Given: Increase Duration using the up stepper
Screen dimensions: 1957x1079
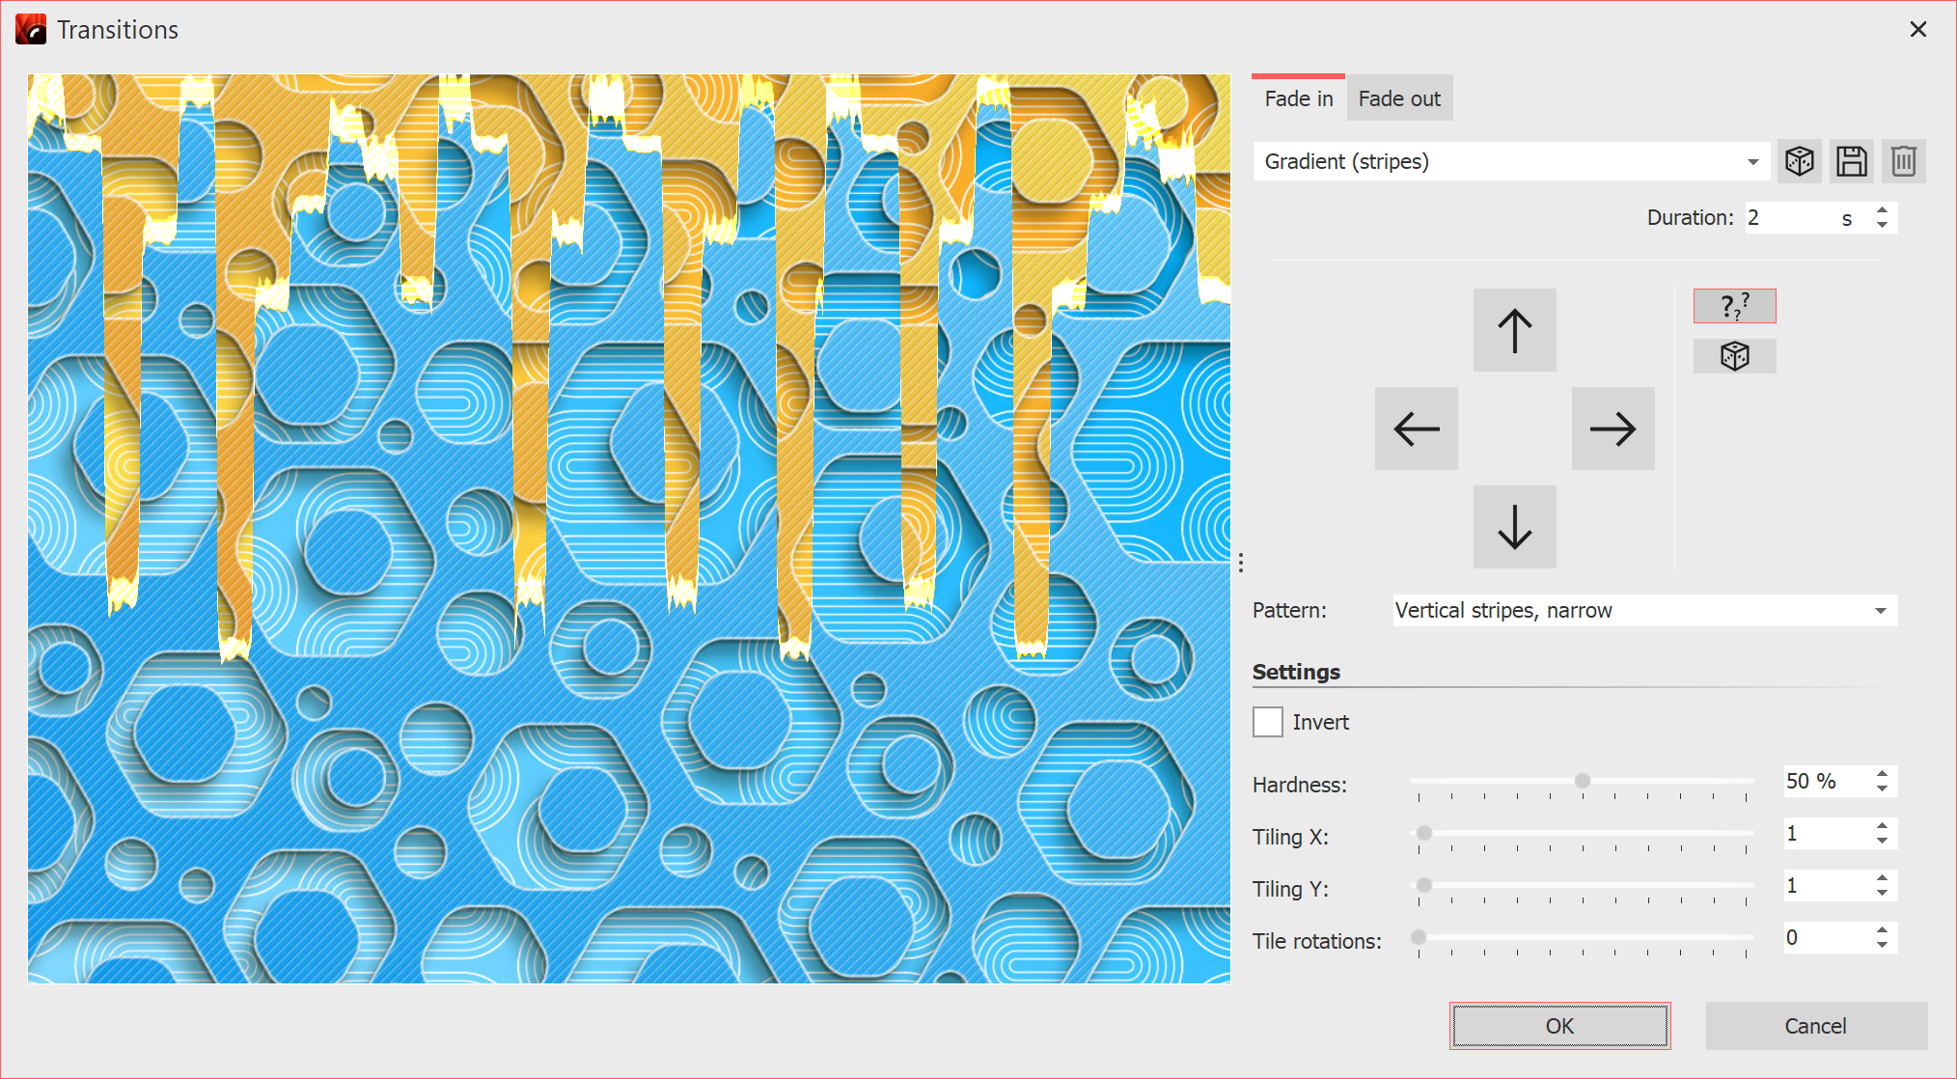Looking at the screenshot, I should [1881, 210].
